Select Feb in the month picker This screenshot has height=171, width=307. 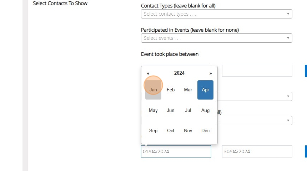pos(171,90)
